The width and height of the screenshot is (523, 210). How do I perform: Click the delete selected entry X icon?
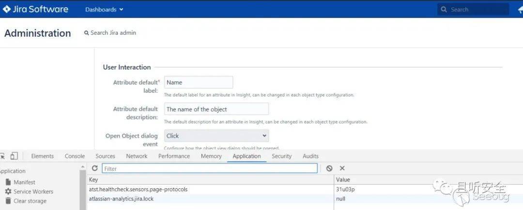point(342,168)
